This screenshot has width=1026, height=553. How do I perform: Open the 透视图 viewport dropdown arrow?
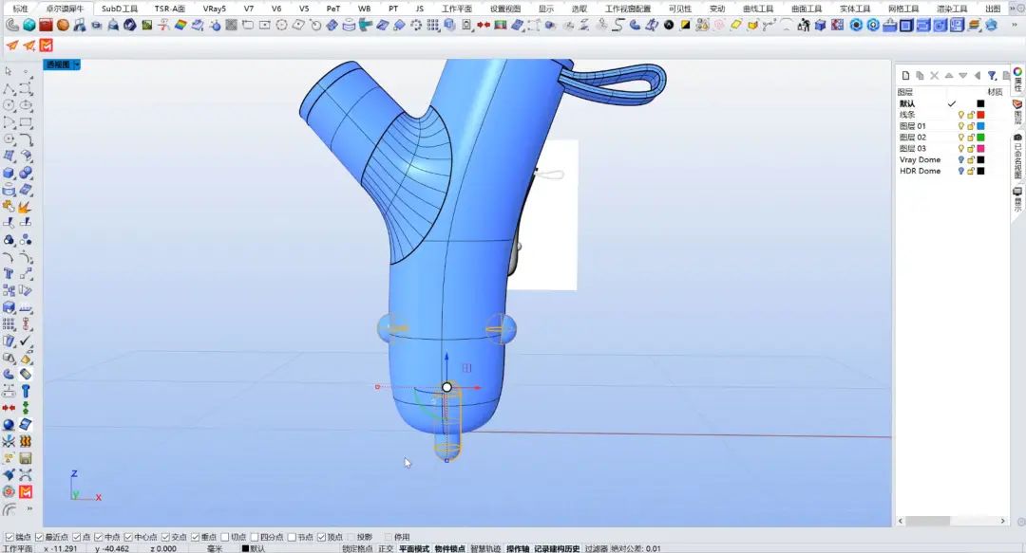click(77, 65)
